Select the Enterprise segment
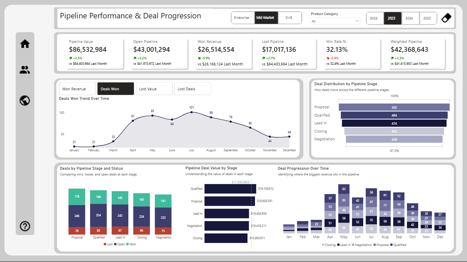 [243, 18]
